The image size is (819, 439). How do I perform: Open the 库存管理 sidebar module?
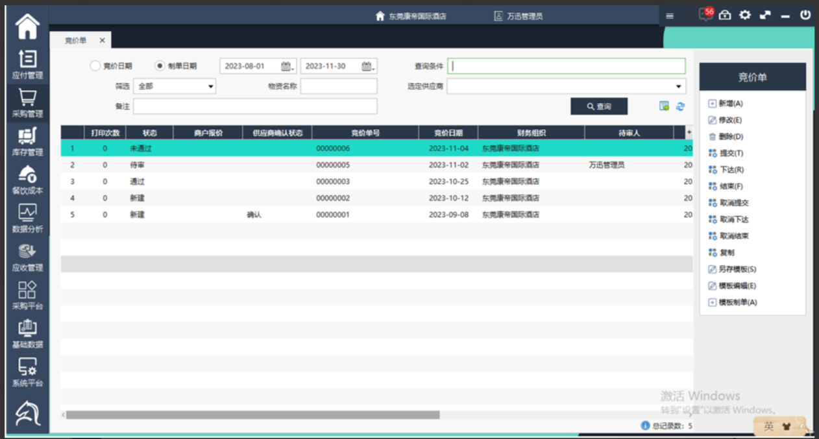pos(27,141)
